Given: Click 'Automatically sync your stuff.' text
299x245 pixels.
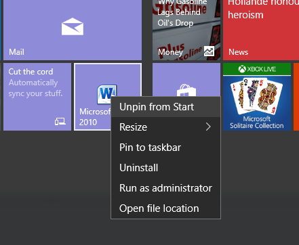Looking at the screenshot, I should tap(35, 88).
